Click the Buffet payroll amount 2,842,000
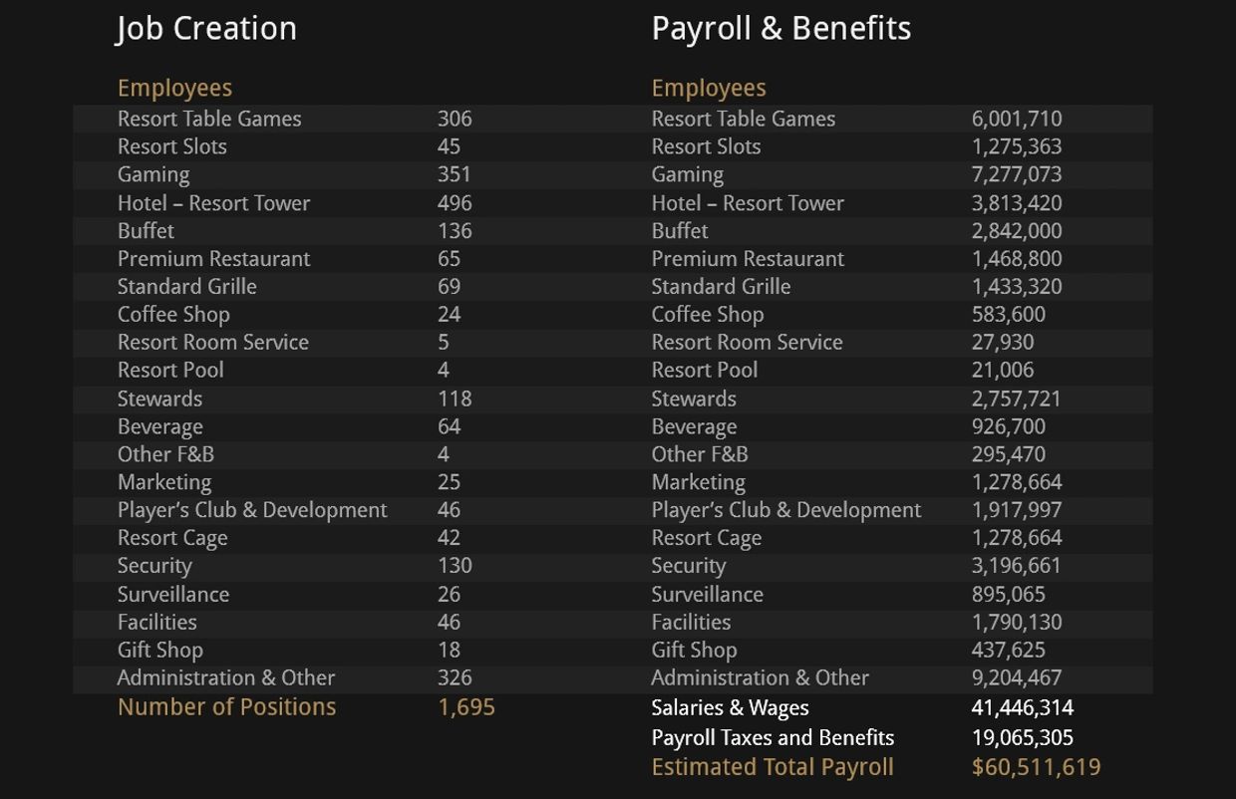 coord(1016,231)
